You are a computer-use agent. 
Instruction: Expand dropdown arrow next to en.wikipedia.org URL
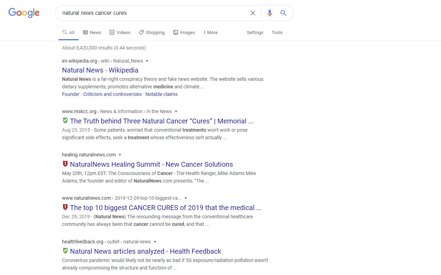147,61
